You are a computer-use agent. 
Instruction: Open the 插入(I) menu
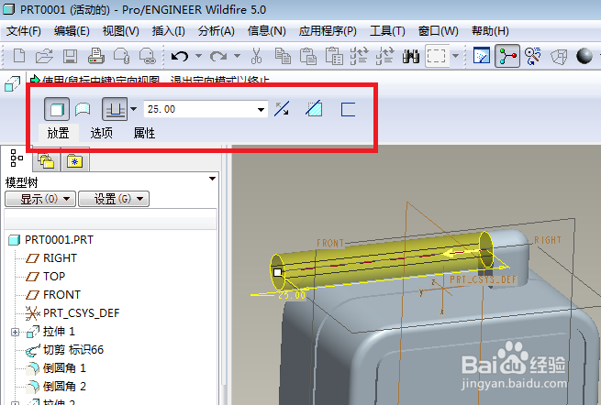click(x=168, y=31)
